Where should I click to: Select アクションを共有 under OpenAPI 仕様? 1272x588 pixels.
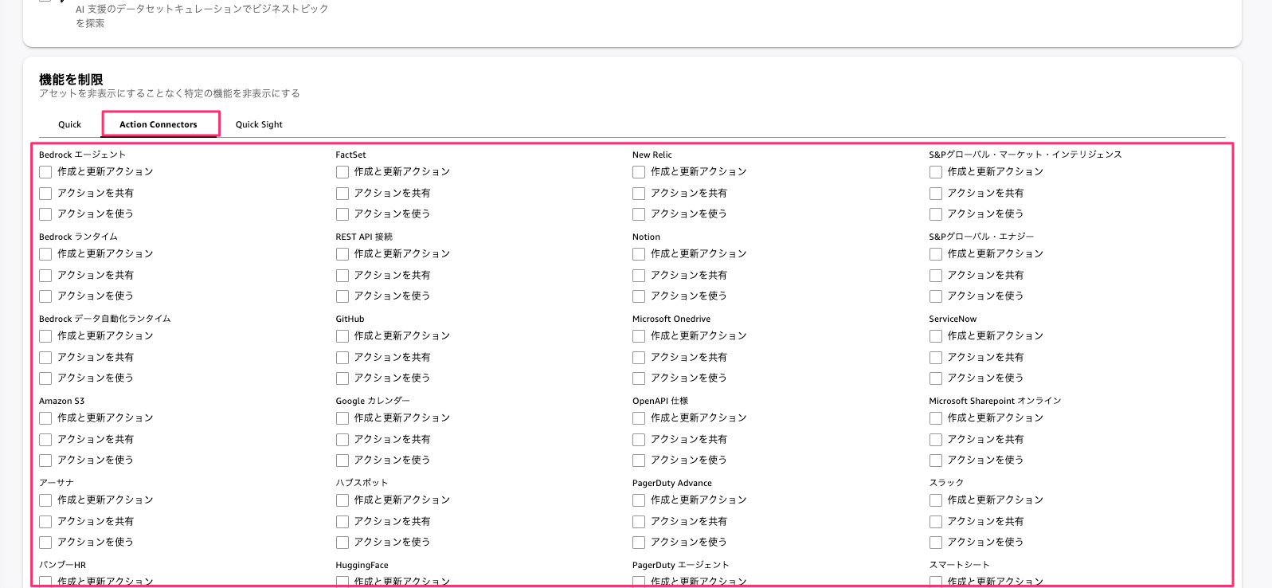[x=639, y=440]
